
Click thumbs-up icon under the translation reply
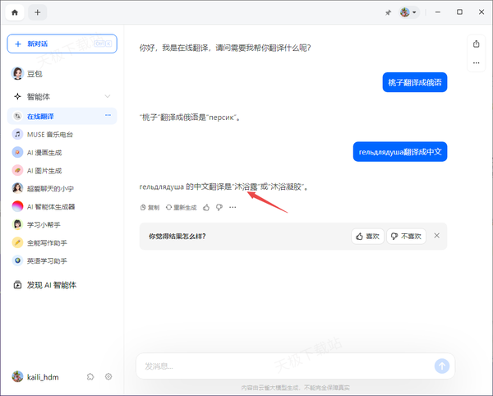click(x=207, y=208)
